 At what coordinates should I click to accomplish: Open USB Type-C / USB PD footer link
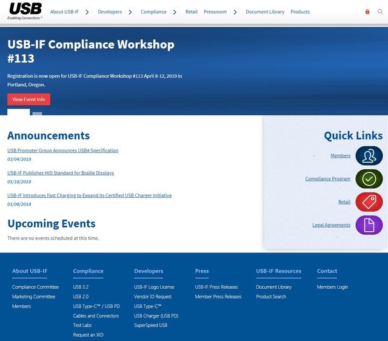pyautogui.click(x=96, y=306)
